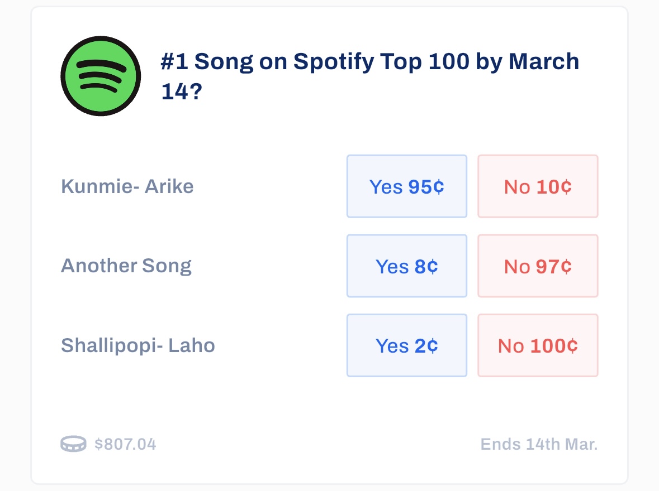Buy the 8¢ Yes share

(406, 266)
